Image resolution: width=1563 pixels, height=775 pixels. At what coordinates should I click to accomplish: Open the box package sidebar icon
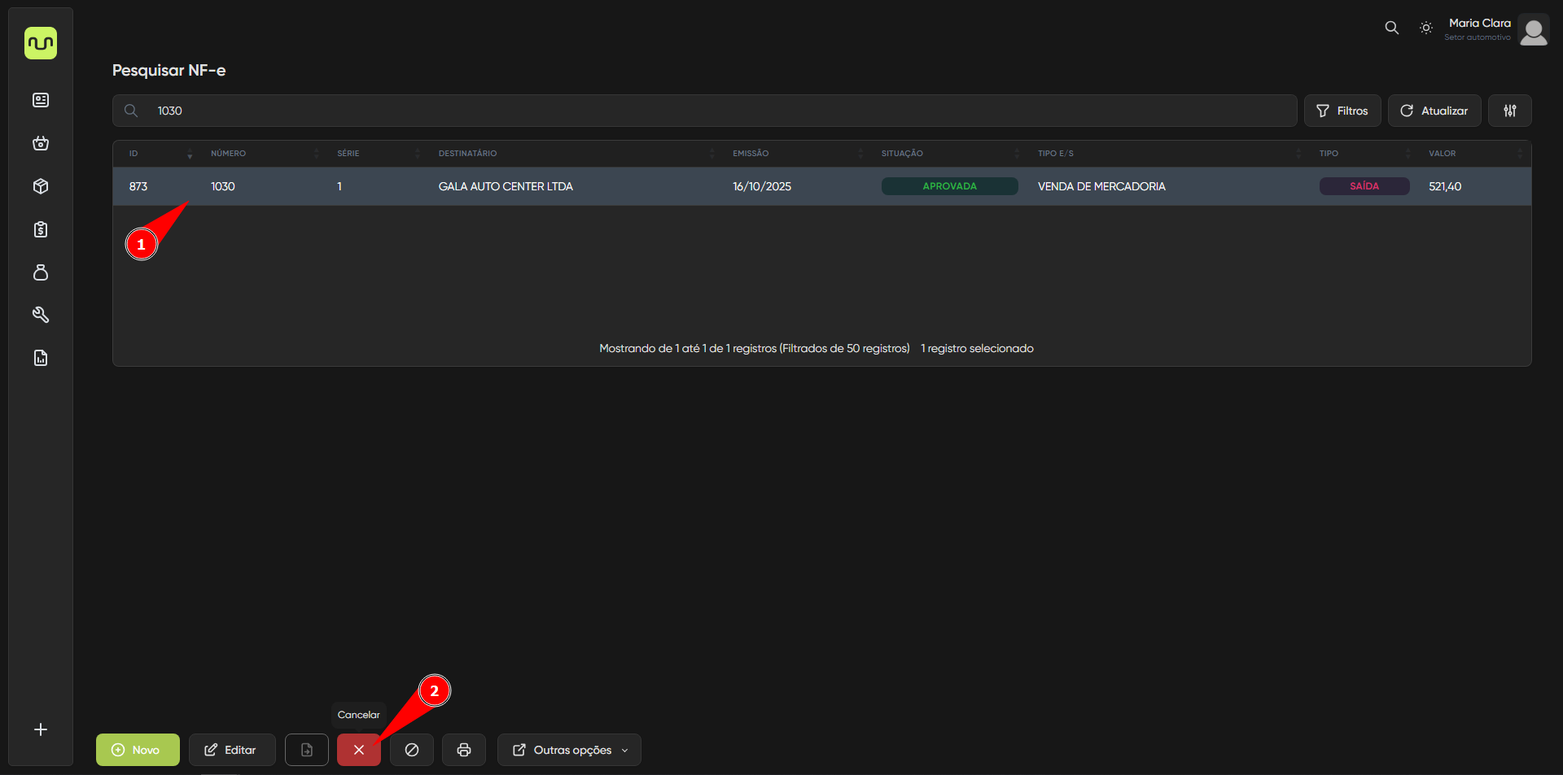tap(41, 186)
